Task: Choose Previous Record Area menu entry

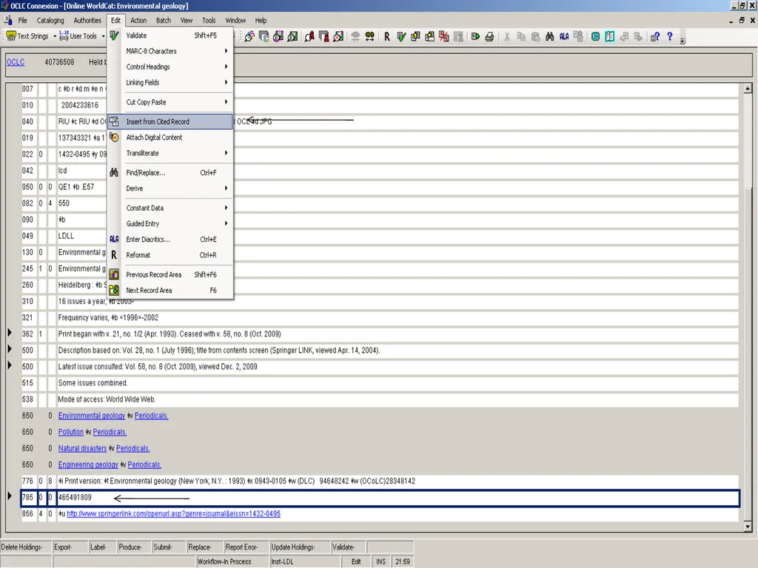Action: (x=170, y=274)
